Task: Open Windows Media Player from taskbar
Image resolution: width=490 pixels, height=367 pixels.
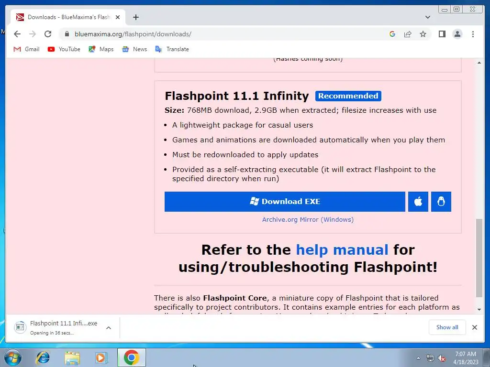Action: pos(101,357)
